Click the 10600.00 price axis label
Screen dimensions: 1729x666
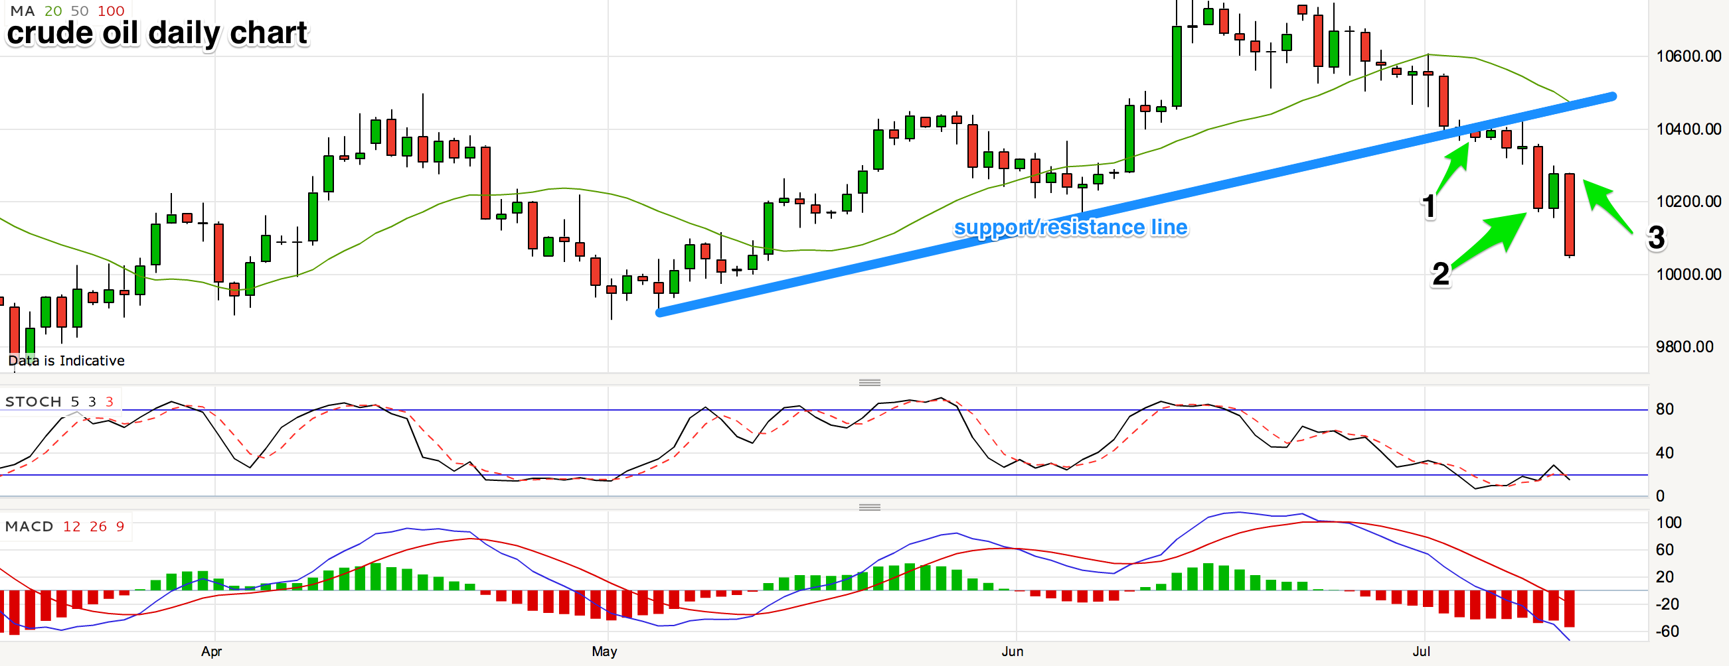(x=1688, y=56)
